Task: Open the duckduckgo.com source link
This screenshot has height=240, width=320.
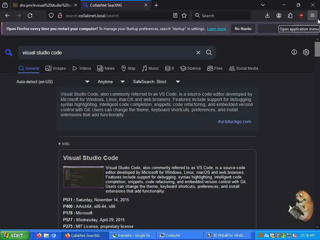Action: tap(234, 122)
